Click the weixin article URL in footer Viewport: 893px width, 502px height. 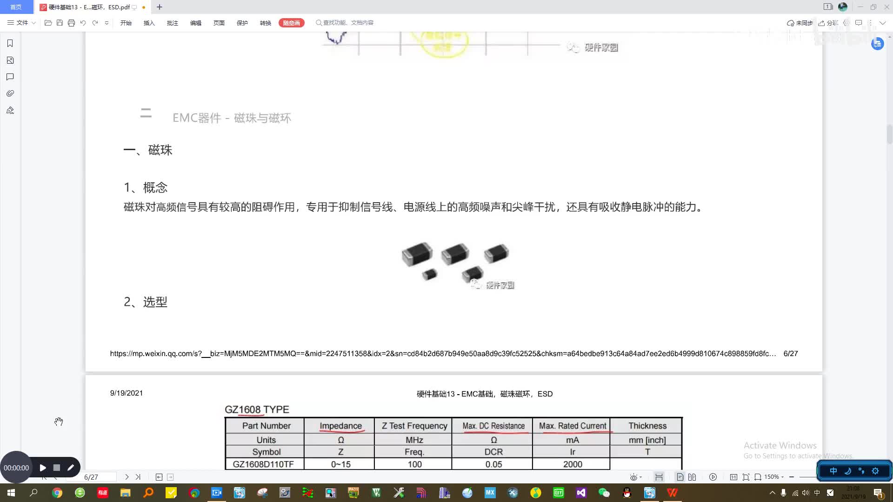[x=443, y=353]
